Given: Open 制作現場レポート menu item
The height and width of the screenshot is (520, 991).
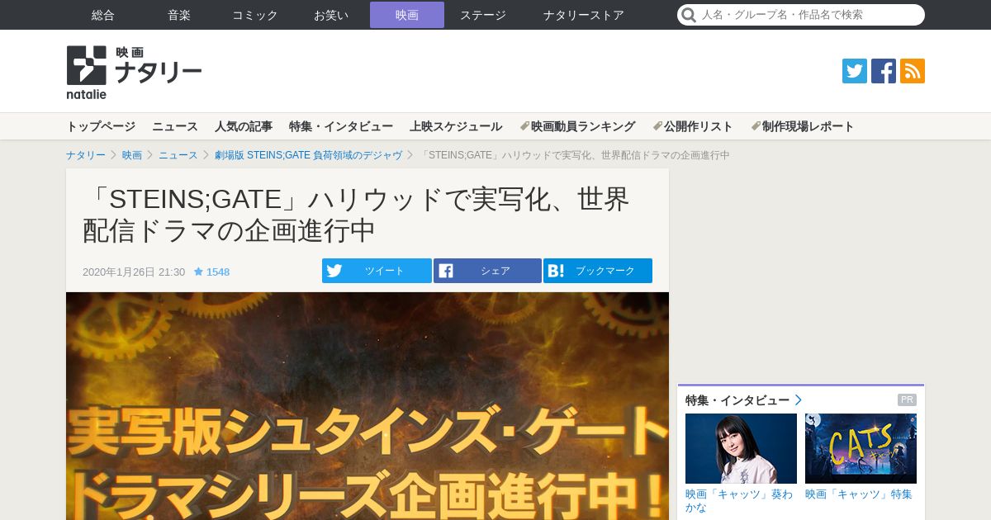Looking at the screenshot, I should (803, 126).
